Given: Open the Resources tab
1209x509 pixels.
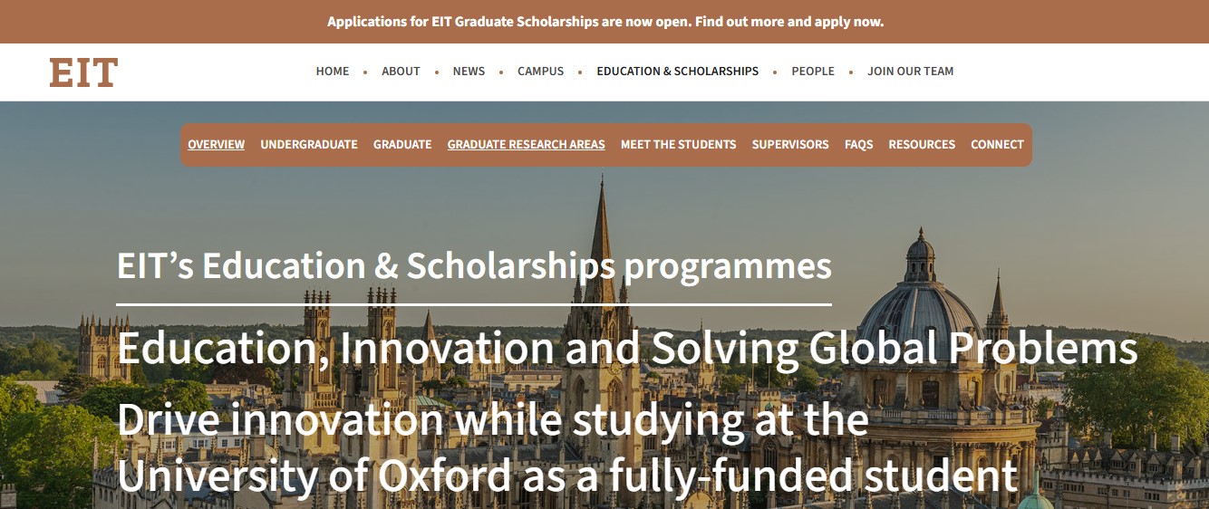Looking at the screenshot, I should coord(922,145).
